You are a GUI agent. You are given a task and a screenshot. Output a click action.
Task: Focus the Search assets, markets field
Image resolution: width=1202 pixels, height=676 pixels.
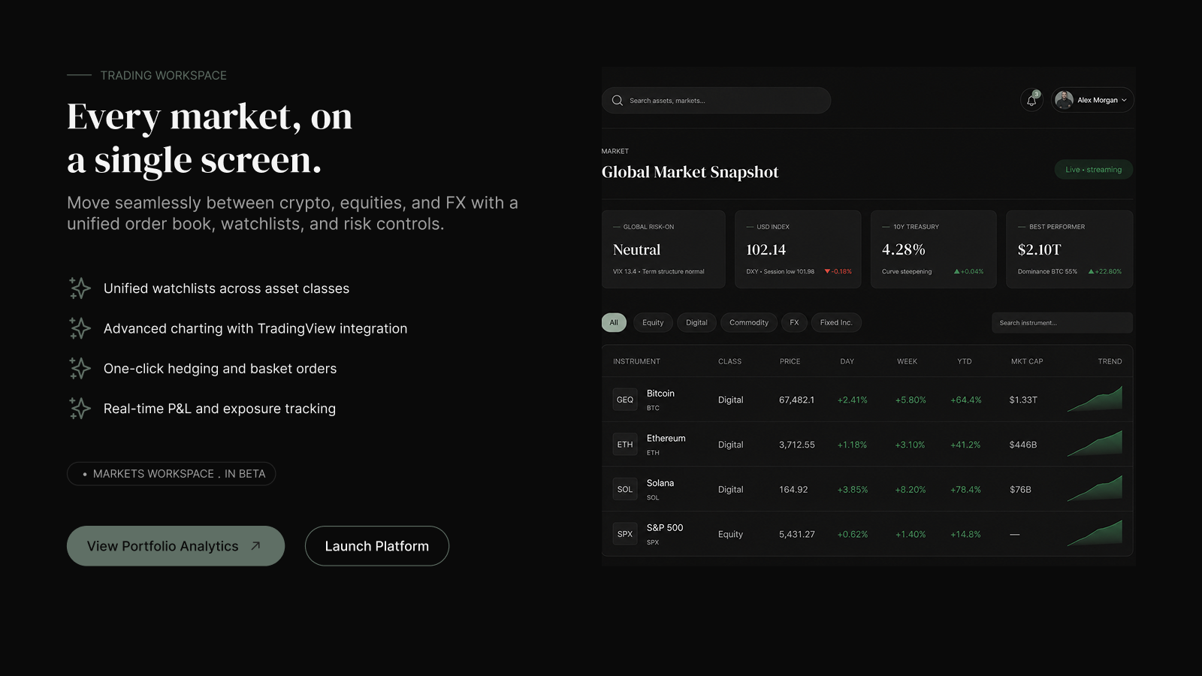click(716, 100)
